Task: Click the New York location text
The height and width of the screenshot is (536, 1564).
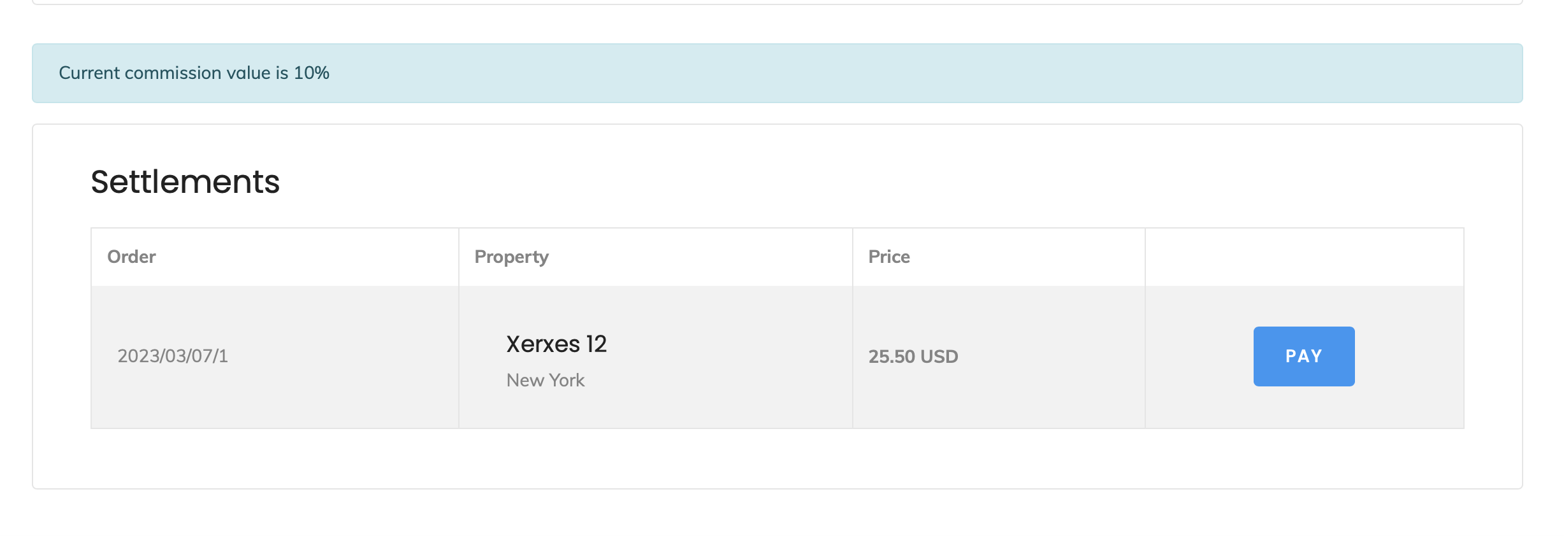Action: (545, 380)
